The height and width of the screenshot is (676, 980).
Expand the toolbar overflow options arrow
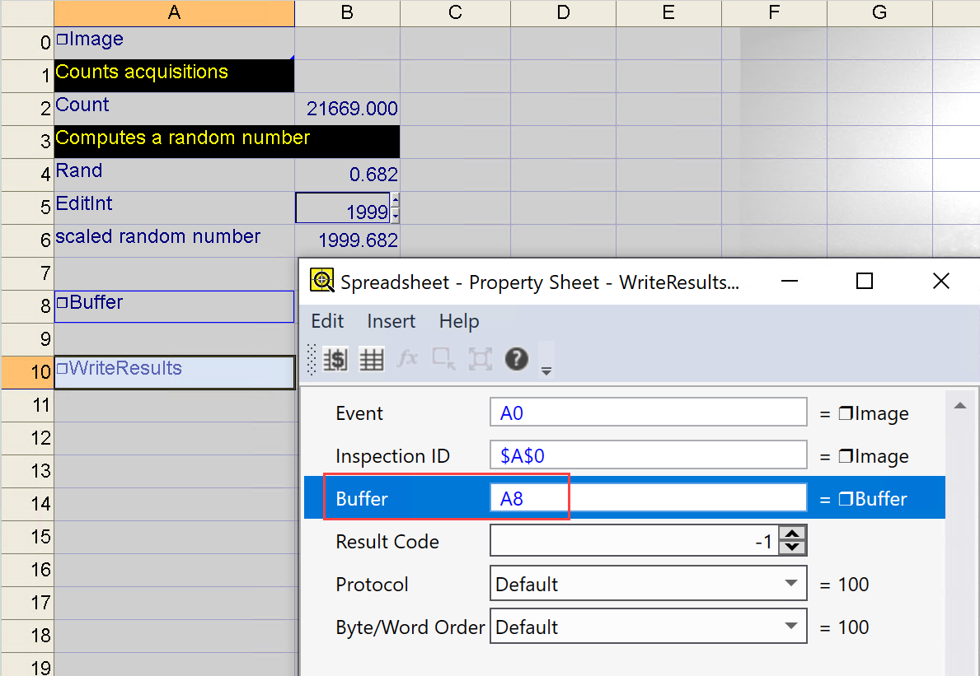[x=546, y=371]
